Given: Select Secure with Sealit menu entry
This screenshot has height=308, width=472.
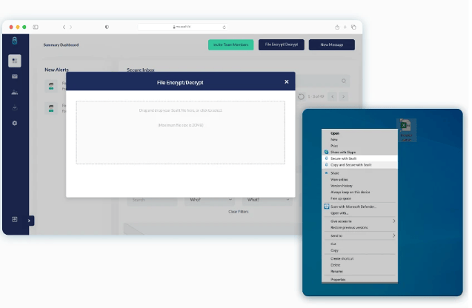Looking at the screenshot, I should click(359, 158).
